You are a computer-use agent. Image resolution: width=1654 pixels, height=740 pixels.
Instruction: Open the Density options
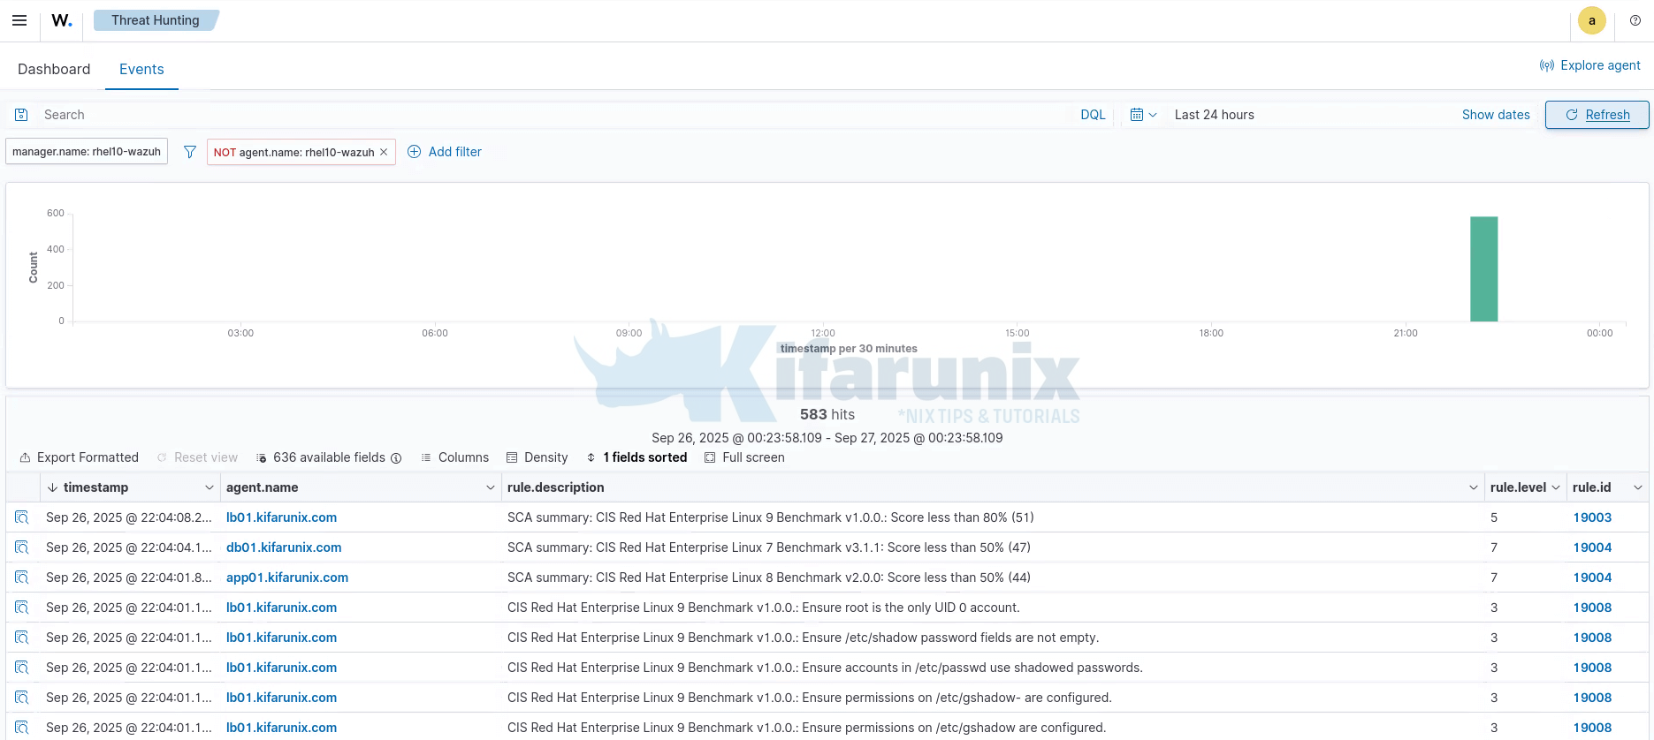(537, 457)
